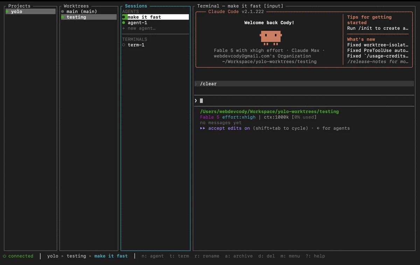Click the 'Run /init to create a…' tip
The width and height of the screenshot is (420, 265).
(378, 28)
